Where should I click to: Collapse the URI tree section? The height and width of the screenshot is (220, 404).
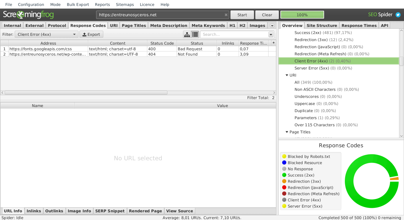click(x=287, y=75)
